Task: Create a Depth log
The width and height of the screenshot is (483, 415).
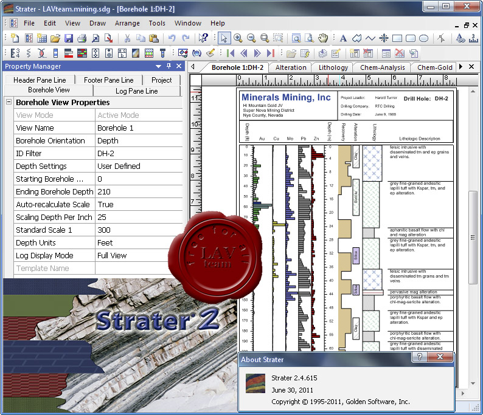Action: click(x=15, y=53)
